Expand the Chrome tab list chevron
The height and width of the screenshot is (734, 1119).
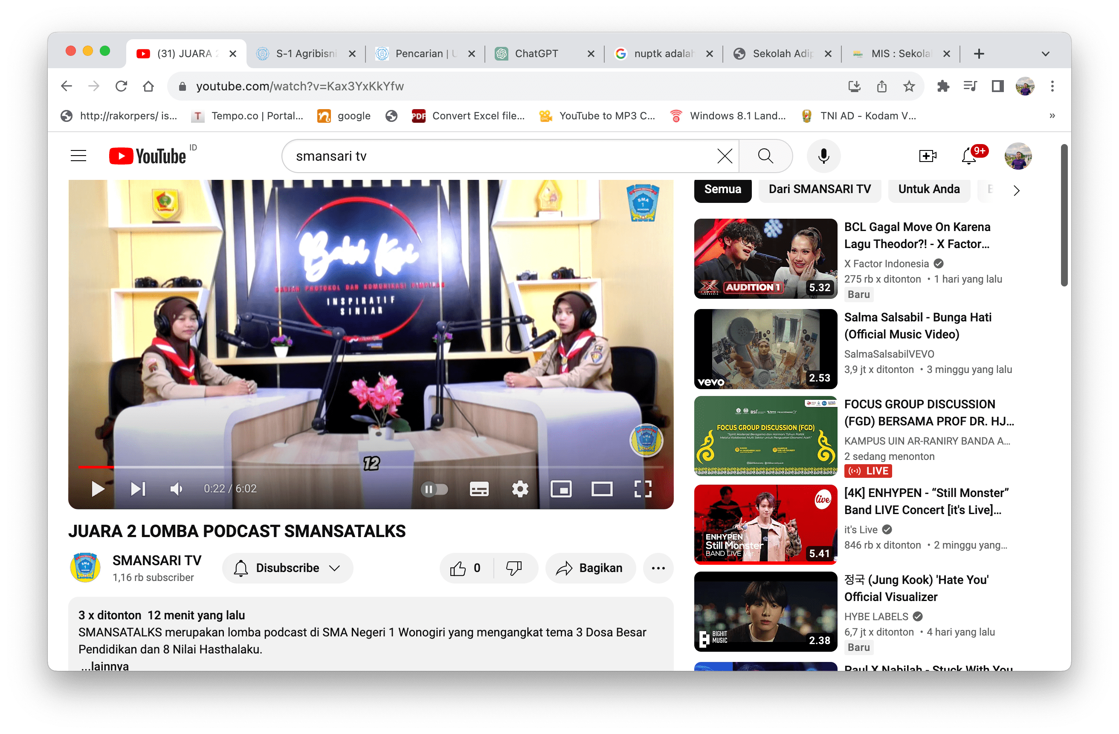click(x=1045, y=54)
